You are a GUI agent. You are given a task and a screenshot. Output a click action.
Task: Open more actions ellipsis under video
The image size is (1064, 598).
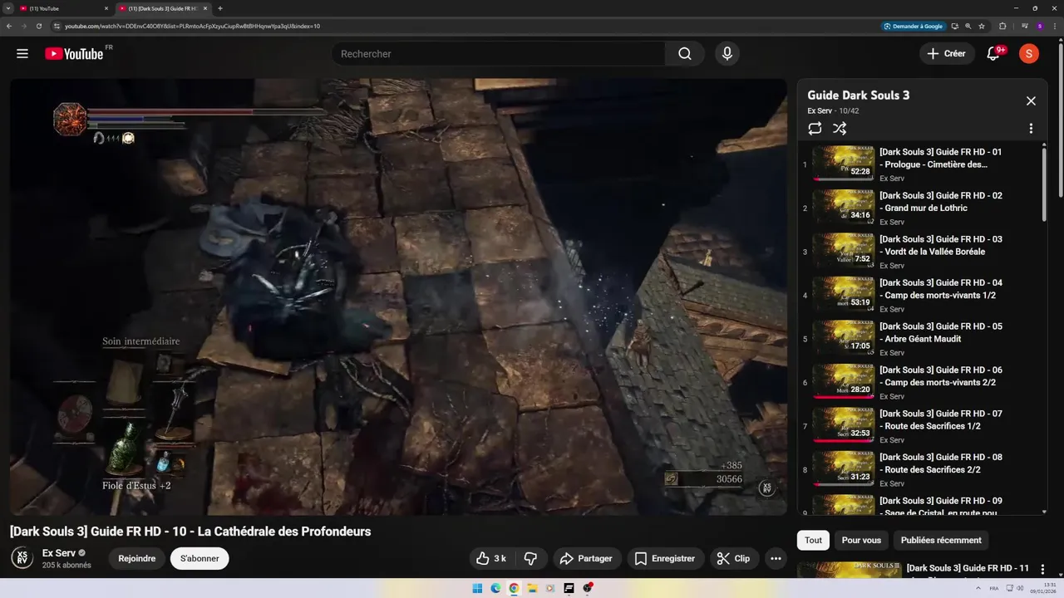(776, 559)
